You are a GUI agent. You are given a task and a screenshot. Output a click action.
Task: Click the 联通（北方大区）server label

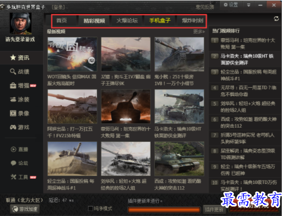coord(24,200)
